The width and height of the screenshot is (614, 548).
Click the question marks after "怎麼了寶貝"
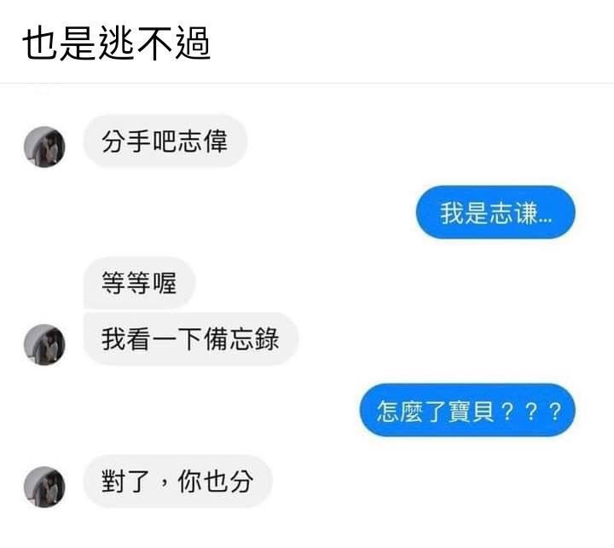(x=531, y=411)
